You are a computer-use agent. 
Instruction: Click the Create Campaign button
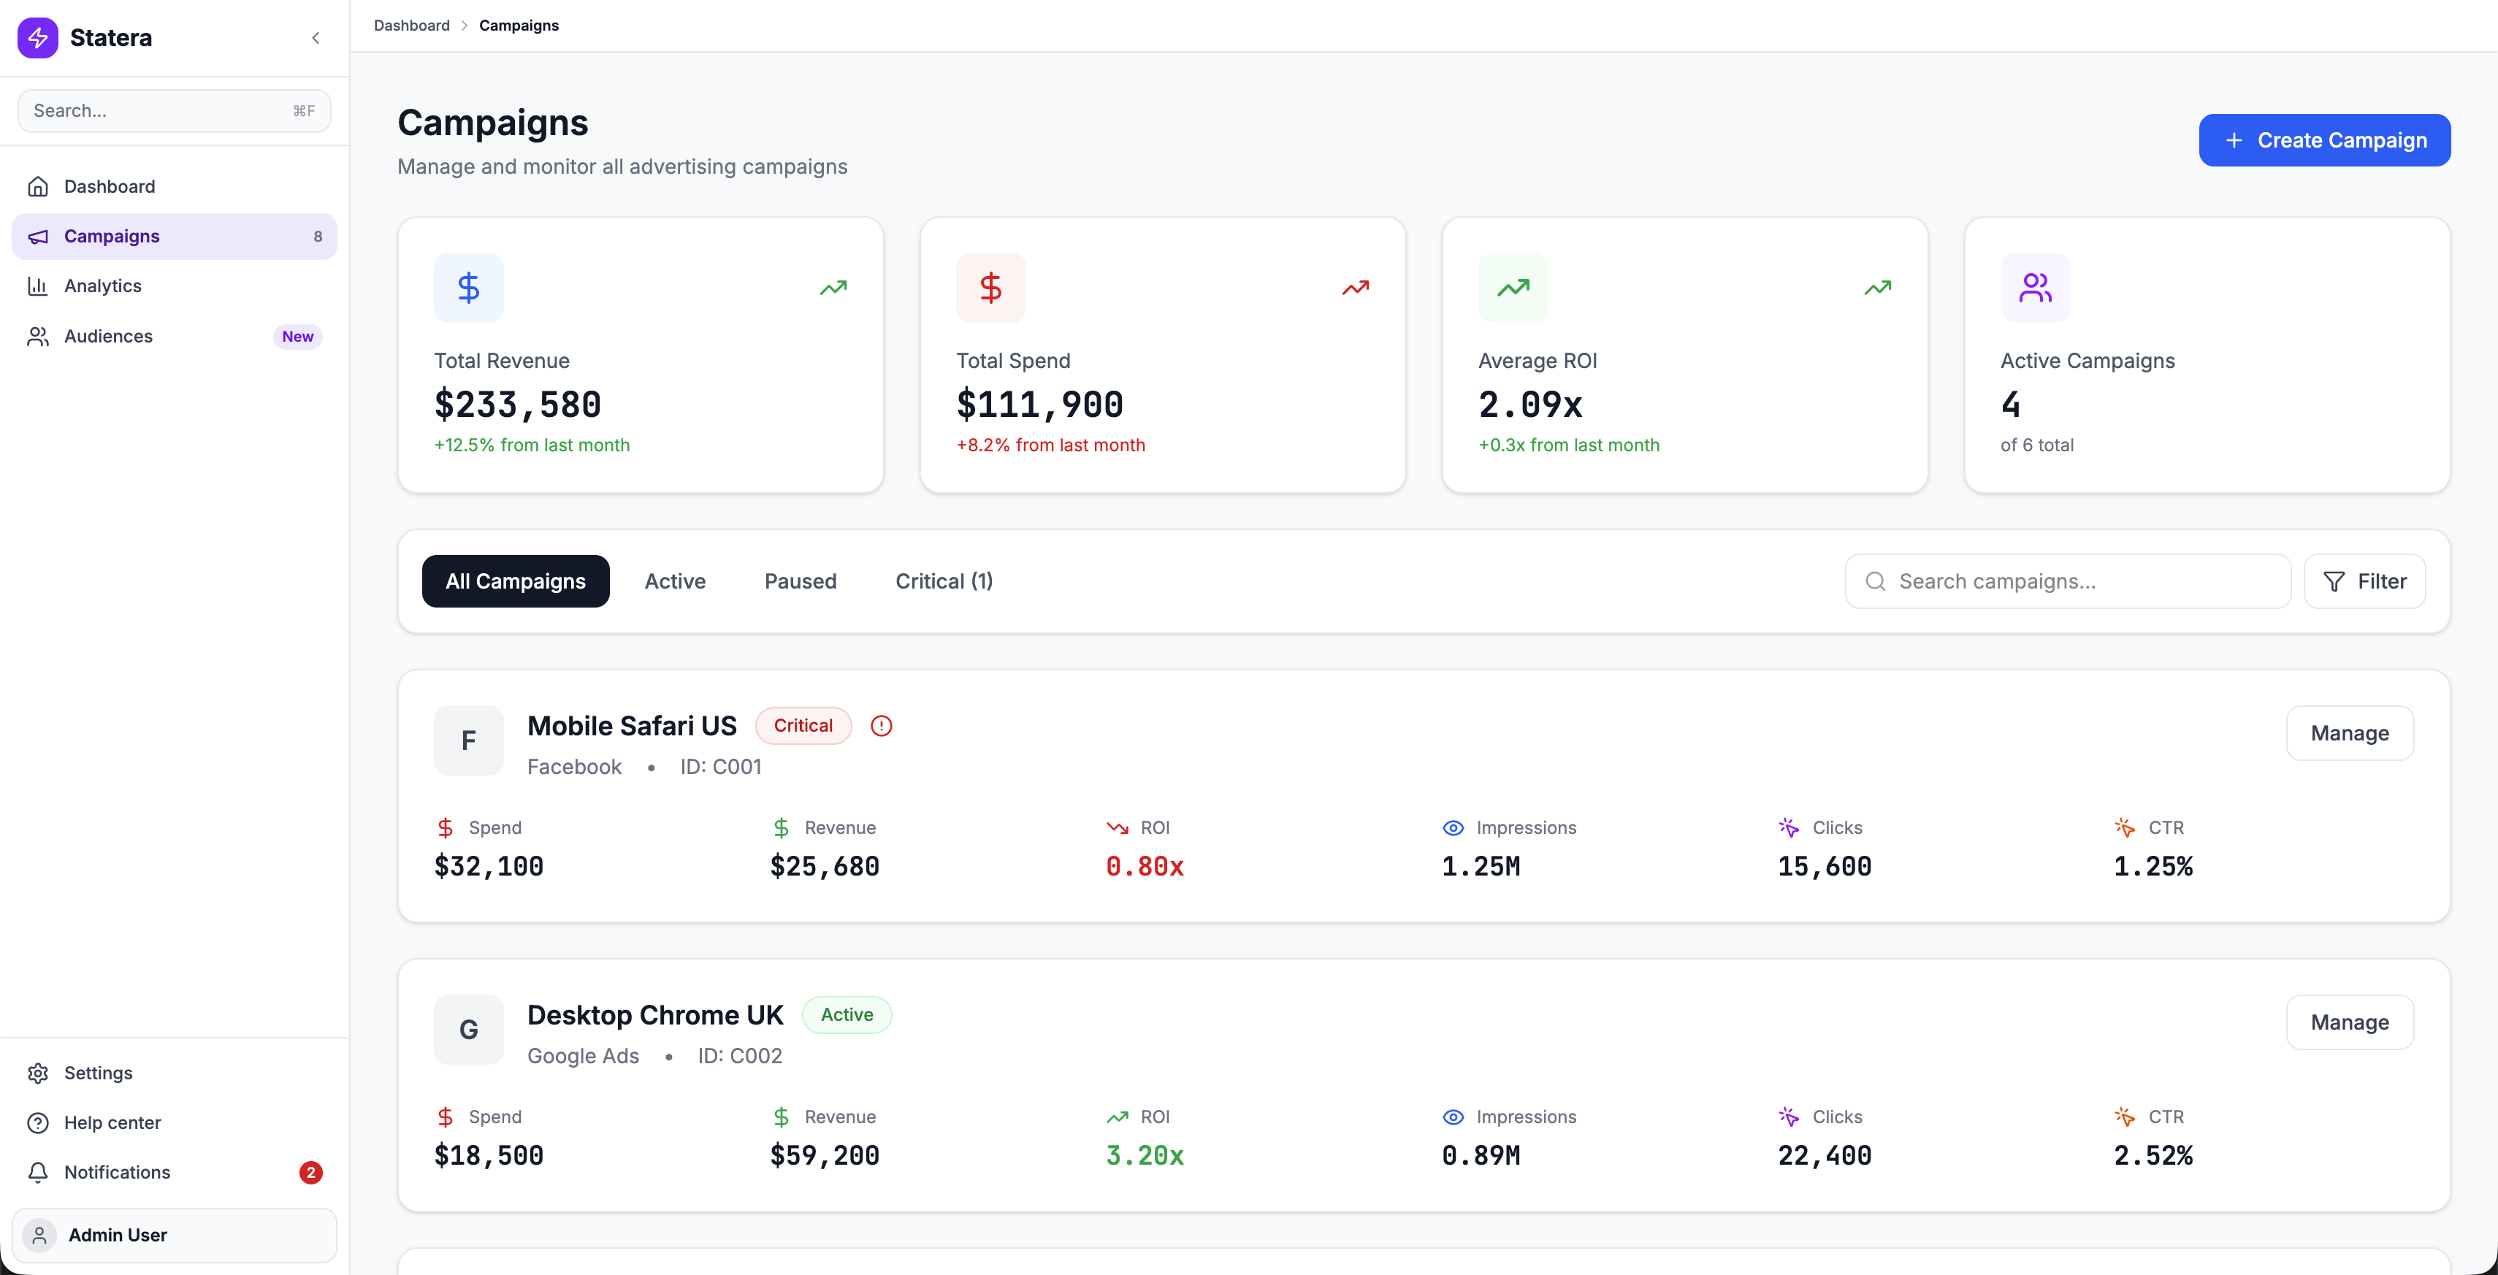click(x=2323, y=139)
